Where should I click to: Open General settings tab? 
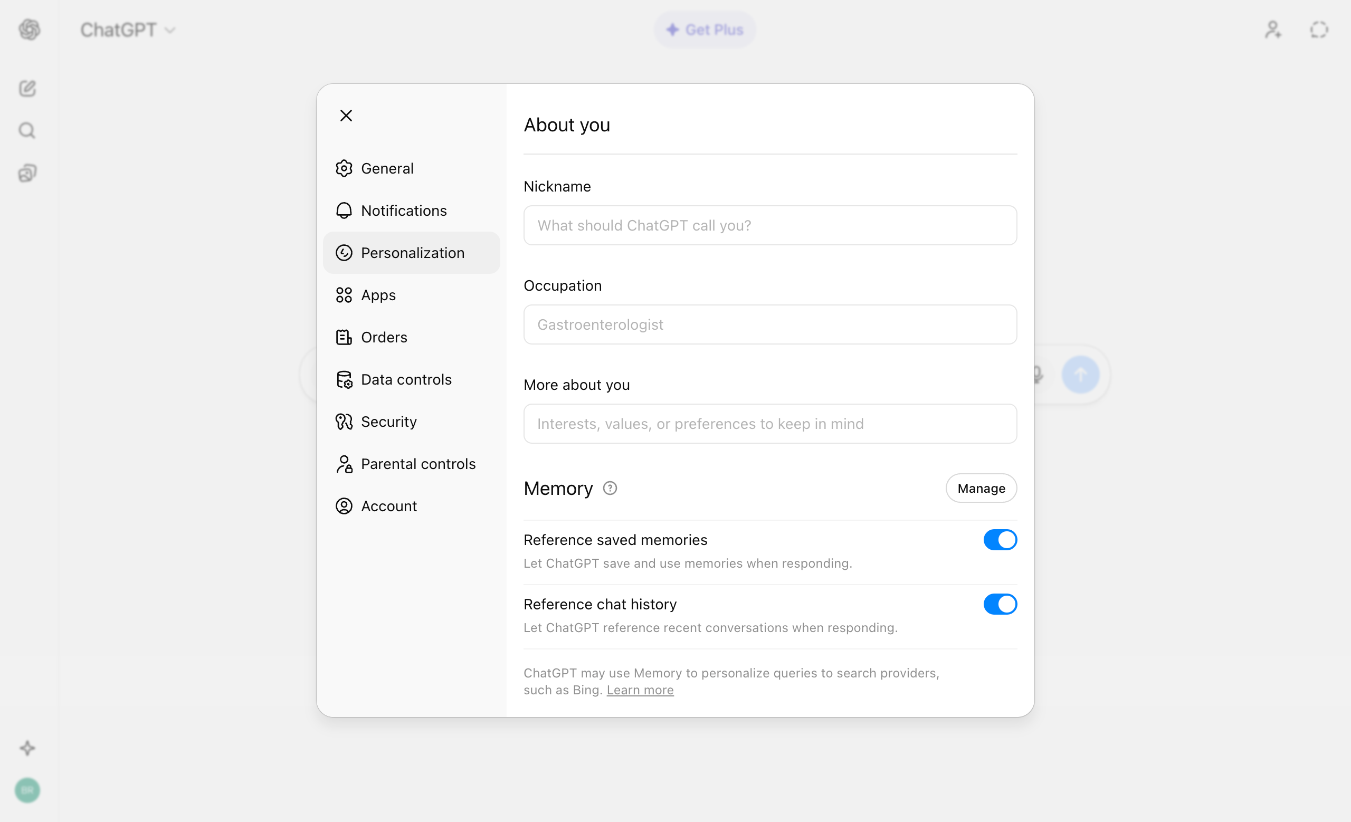[411, 168]
